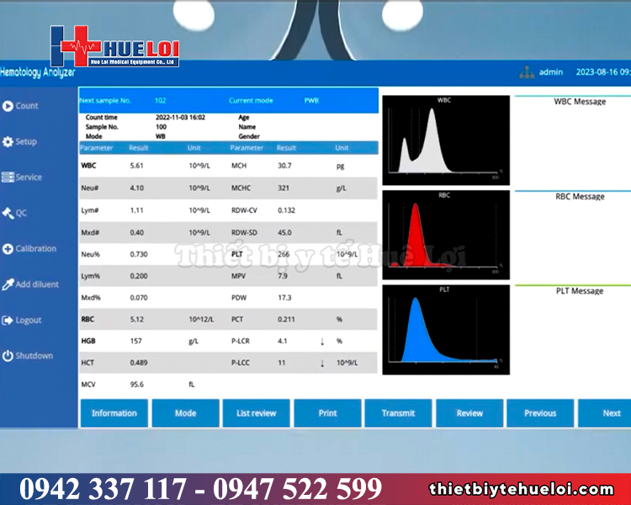
Task: Select the blue PLT histogram
Action: tap(446, 329)
